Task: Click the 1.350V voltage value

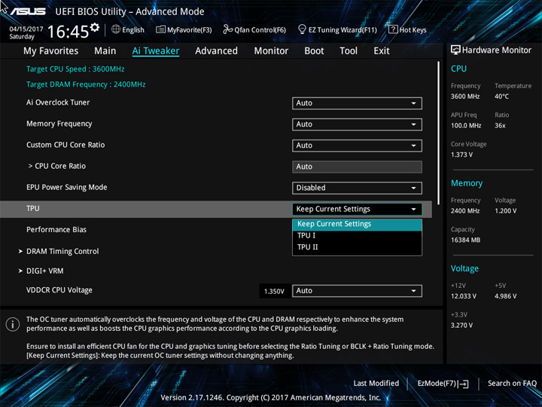Action: 274,291
